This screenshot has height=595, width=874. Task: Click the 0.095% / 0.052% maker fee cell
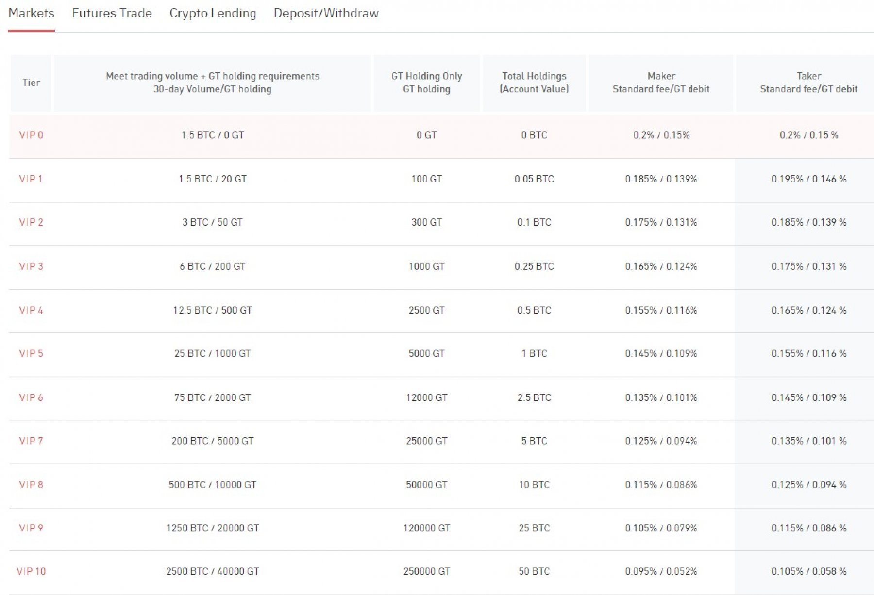661,571
